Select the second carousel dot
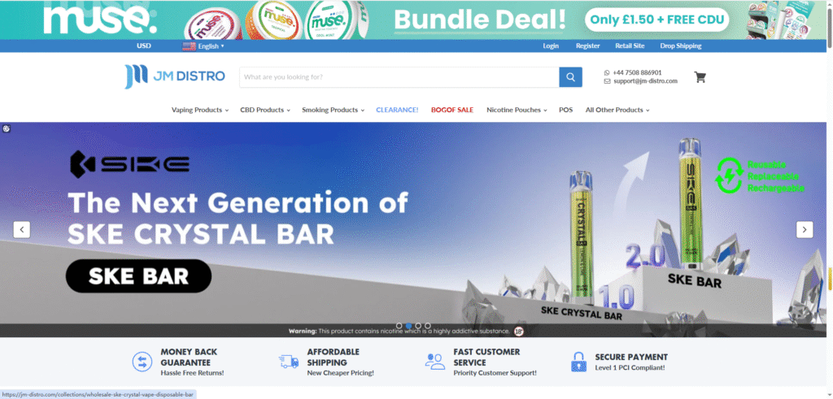This screenshot has width=833, height=399. [408, 326]
